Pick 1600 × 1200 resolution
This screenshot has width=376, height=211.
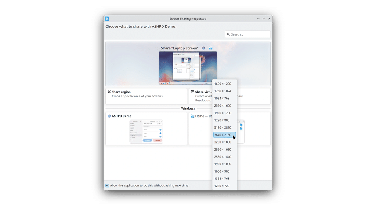click(225, 84)
